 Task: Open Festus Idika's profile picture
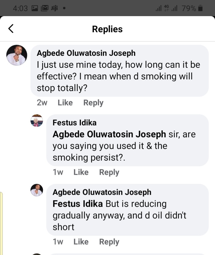tap(37, 121)
